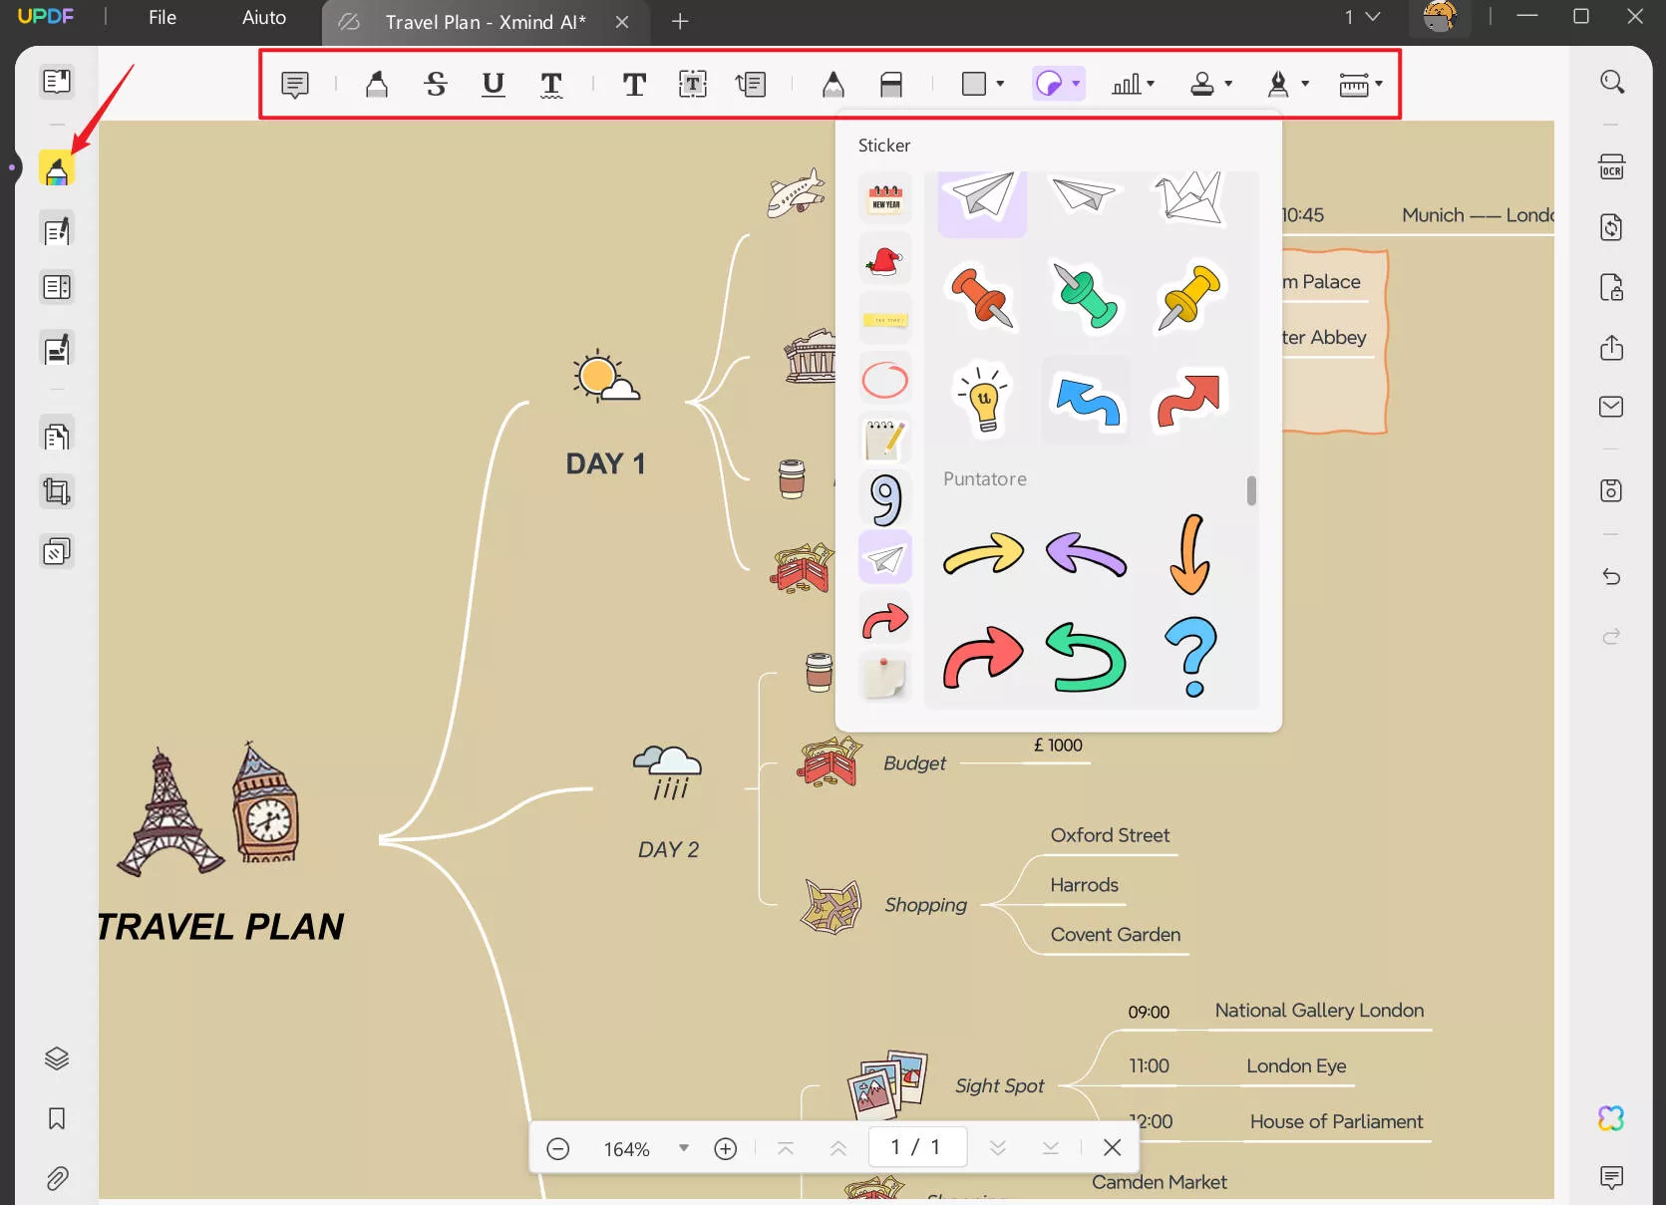Expand the measure ruler dropdown

tap(1379, 85)
